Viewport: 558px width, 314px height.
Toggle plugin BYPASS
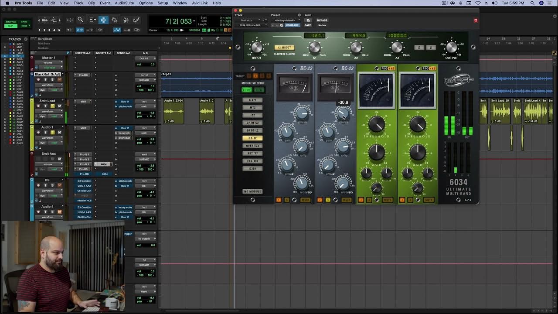pos(322,20)
